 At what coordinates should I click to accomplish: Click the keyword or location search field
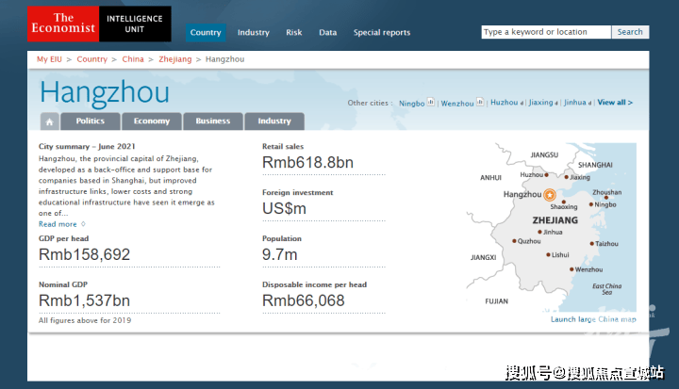click(x=546, y=32)
